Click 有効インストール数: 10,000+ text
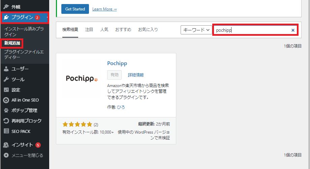Image resolution: width=310 pixels, height=169 pixels. tap(88, 132)
